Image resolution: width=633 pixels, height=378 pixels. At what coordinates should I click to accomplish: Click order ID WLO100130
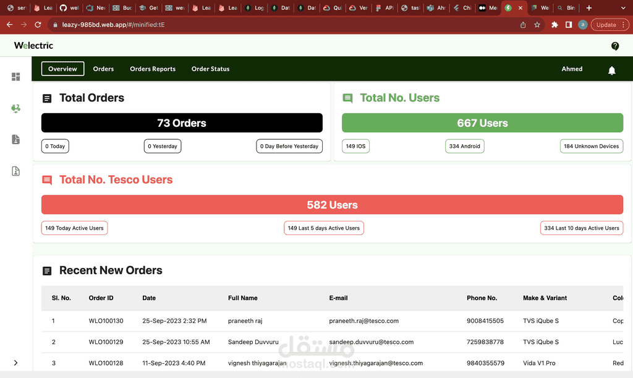click(x=106, y=321)
